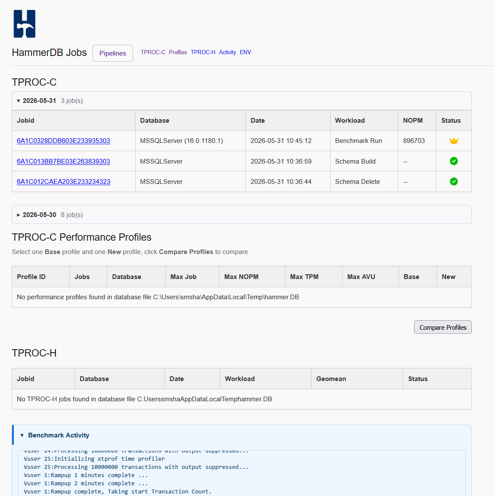Open job 6A1C012CAEA203E233234323
Viewport: 495px width, 496px height.
point(64,182)
